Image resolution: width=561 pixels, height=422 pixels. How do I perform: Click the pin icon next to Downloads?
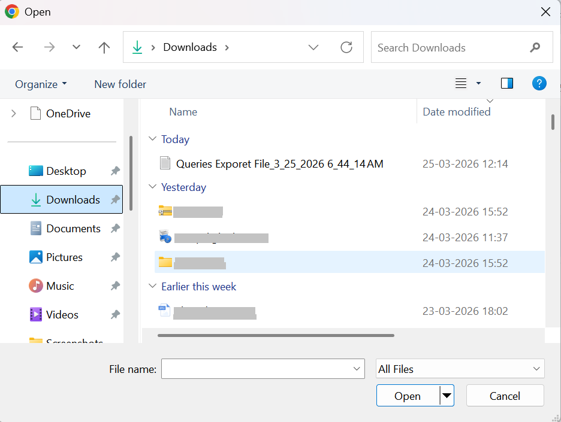point(115,199)
